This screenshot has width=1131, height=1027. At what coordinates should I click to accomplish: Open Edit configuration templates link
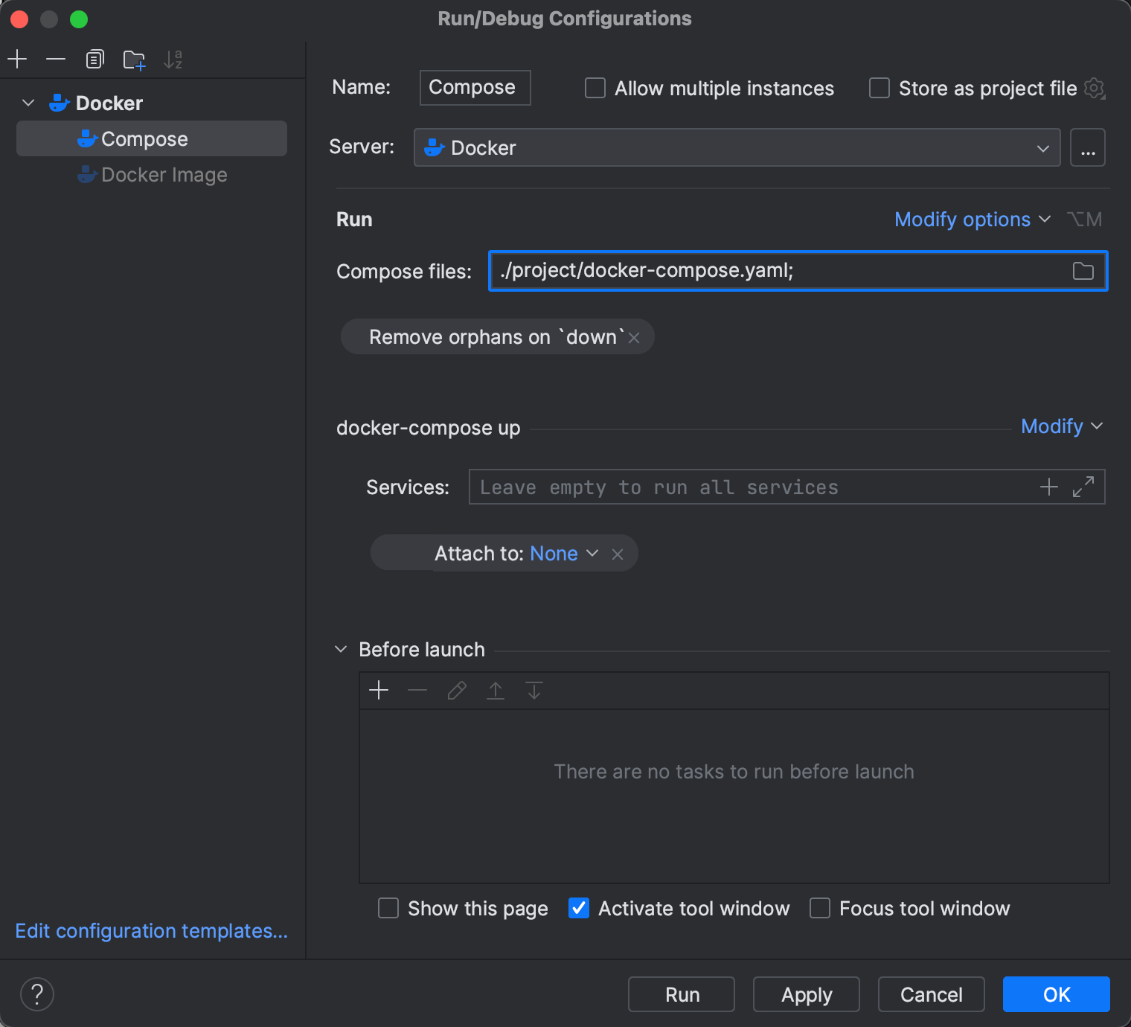(151, 931)
